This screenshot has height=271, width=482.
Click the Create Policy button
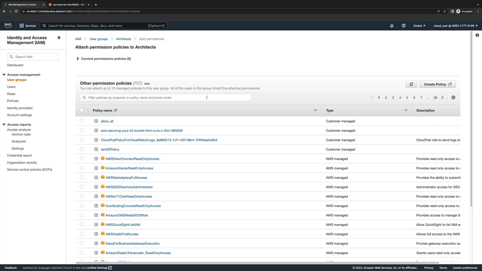click(x=437, y=84)
